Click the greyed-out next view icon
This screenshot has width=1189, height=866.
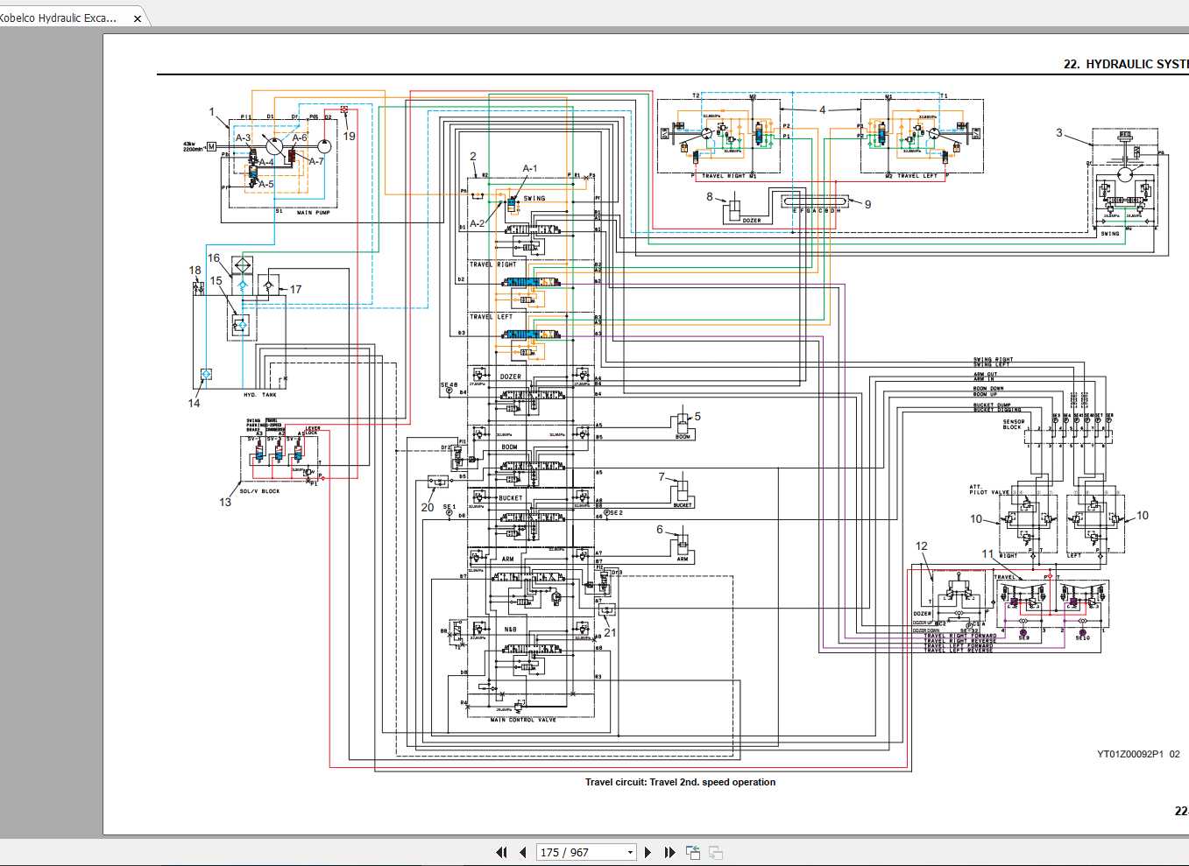pyautogui.click(x=716, y=852)
